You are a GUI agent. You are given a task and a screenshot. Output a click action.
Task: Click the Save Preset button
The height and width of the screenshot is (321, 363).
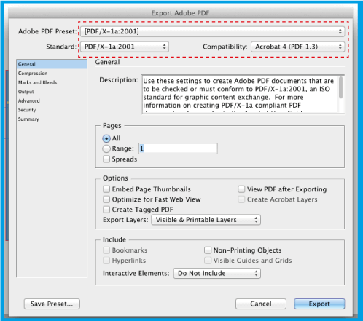52,304
